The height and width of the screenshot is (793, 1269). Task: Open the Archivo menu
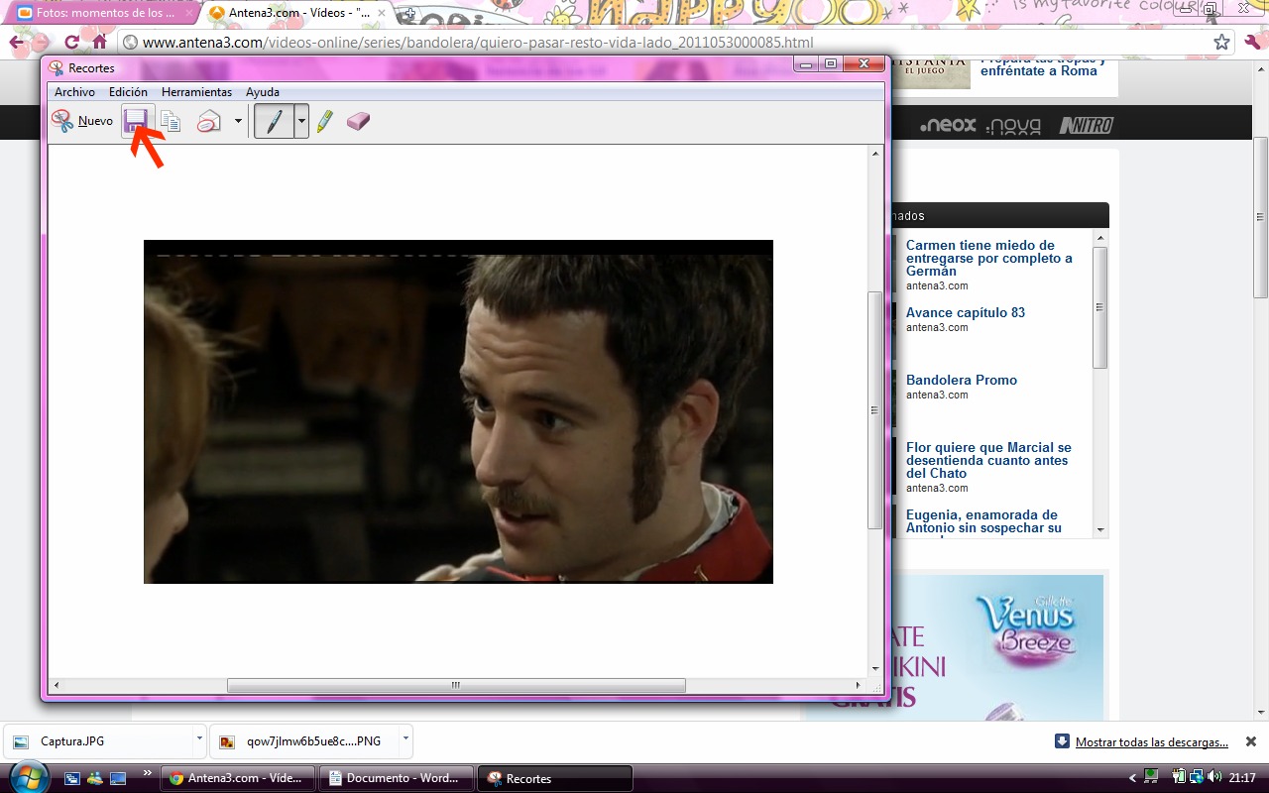tap(74, 92)
